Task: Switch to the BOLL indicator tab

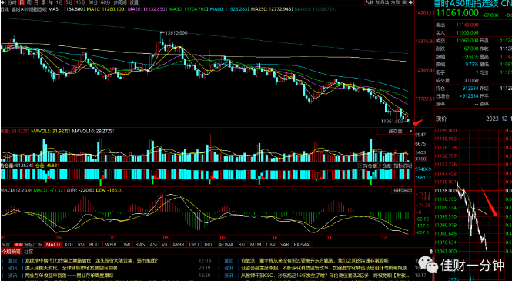Action: click(x=95, y=245)
